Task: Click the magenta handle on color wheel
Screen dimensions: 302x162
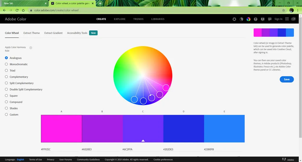Action: pos(166,88)
